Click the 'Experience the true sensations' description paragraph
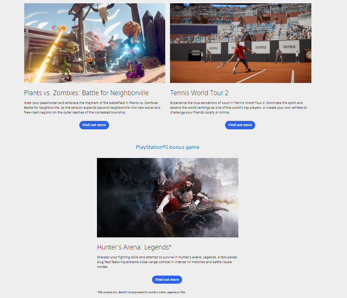The width and height of the screenshot is (347, 298). (x=238, y=108)
